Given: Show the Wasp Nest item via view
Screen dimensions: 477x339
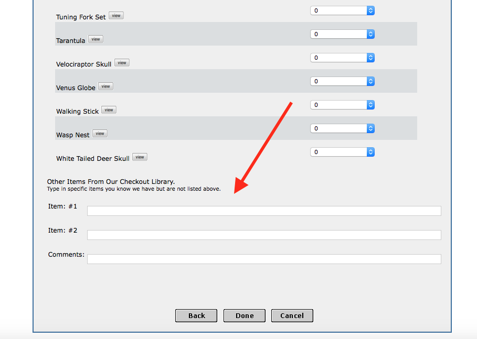Looking at the screenshot, I should pyautogui.click(x=100, y=134).
